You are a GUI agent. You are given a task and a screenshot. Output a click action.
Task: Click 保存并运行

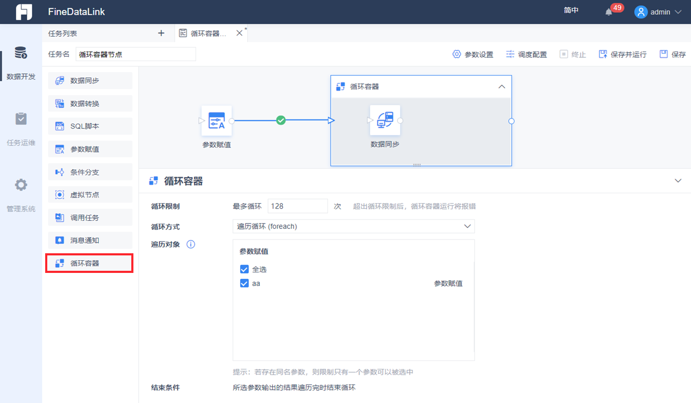(622, 54)
